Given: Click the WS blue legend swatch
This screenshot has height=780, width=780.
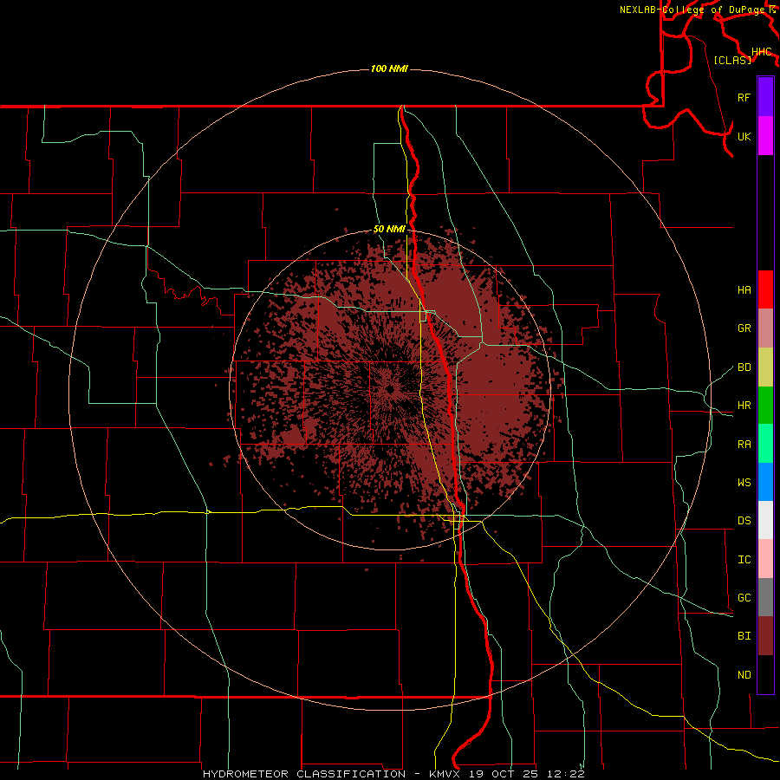Looking at the screenshot, I should point(765,482).
